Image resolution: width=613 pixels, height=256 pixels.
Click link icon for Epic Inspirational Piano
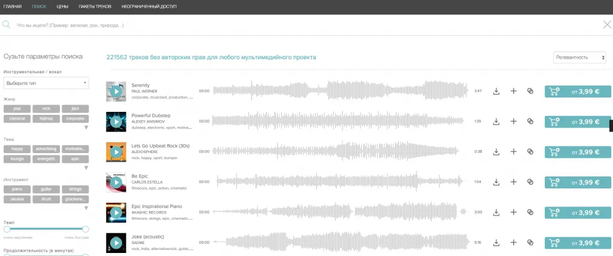tap(530, 212)
